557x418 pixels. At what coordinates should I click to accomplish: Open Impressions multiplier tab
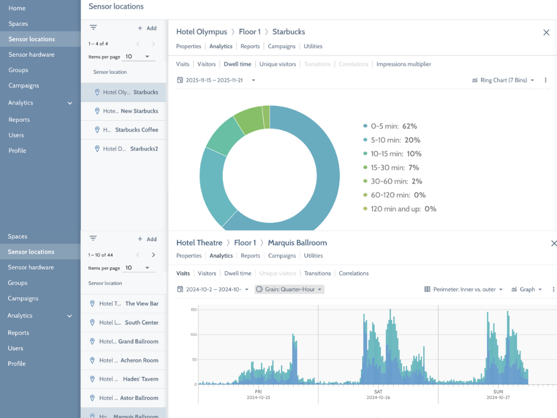pyautogui.click(x=404, y=64)
